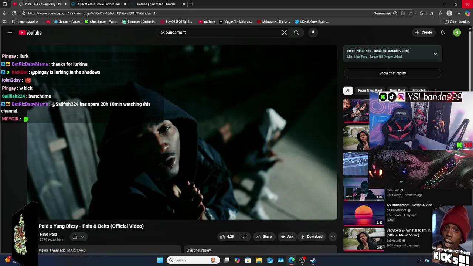This screenshot has height=266, width=473.
Task: Open the YouTube bookmark in favorites bar
Action: [x=207, y=22]
